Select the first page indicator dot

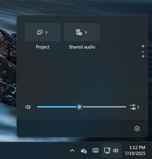[x=143, y=52]
